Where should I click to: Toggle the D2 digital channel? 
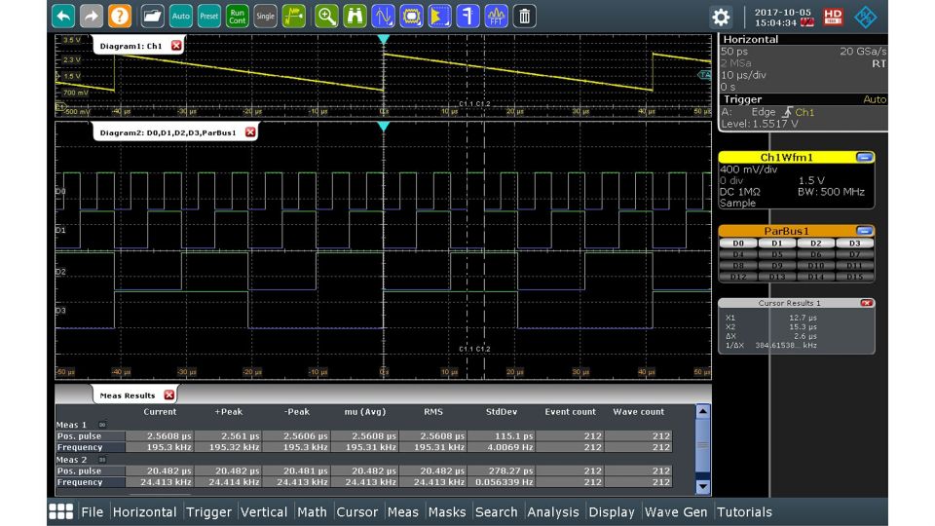tap(816, 244)
